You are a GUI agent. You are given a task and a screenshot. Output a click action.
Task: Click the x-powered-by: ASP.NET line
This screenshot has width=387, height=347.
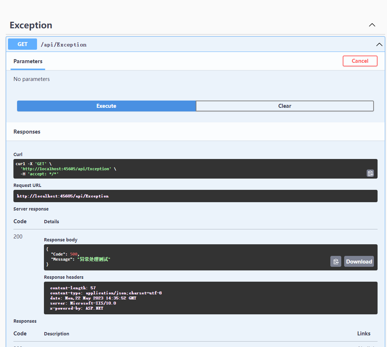[x=77, y=308]
